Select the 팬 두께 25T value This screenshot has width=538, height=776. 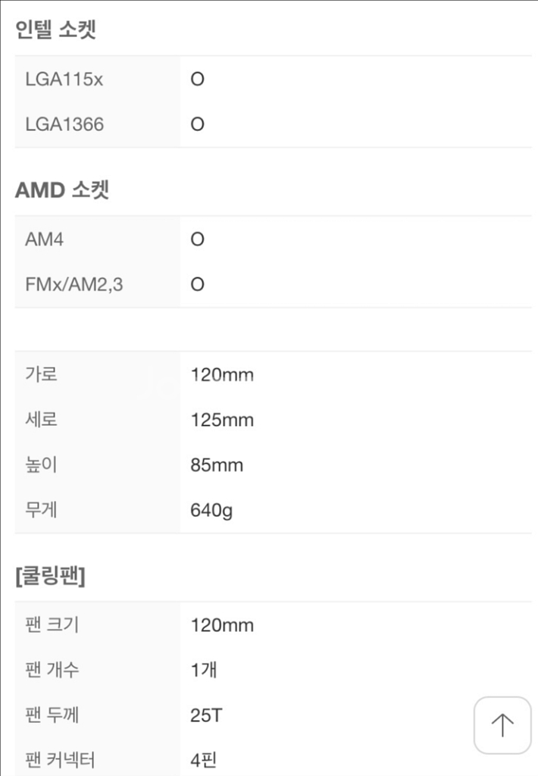pos(206,715)
